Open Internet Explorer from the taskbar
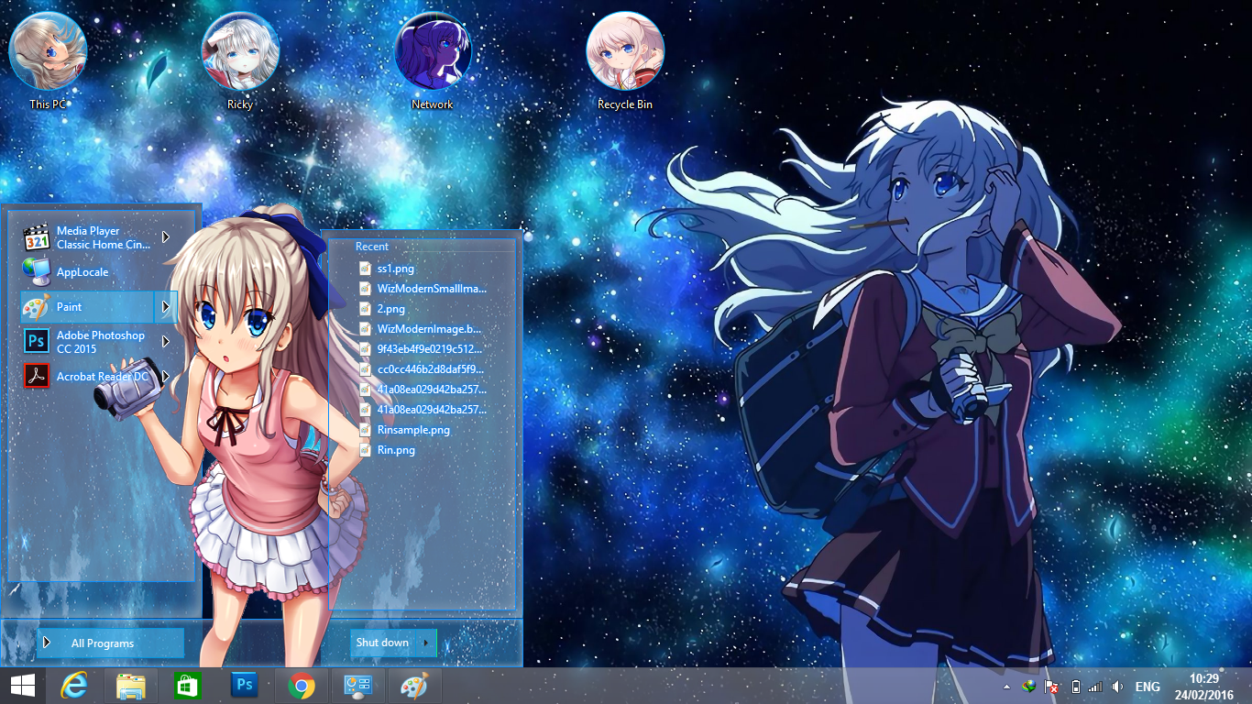 (73, 686)
